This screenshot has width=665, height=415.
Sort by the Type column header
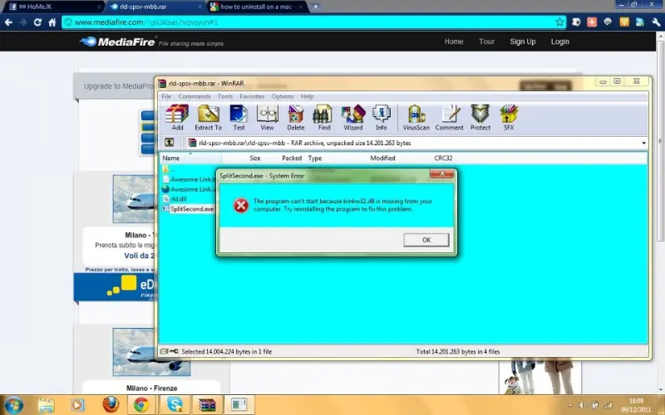pos(315,158)
